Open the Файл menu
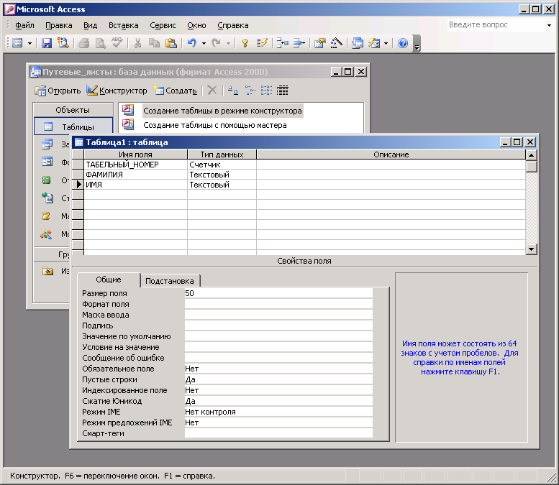559x485 pixels. 24,25
